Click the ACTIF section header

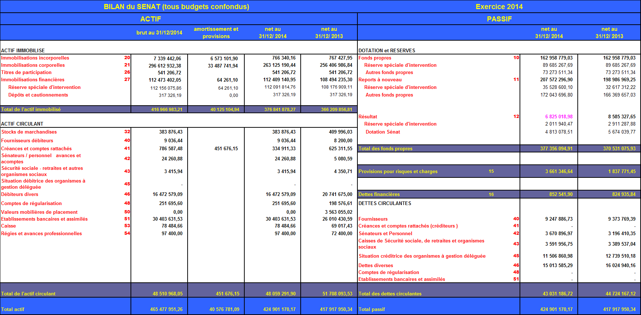point(151,19)
